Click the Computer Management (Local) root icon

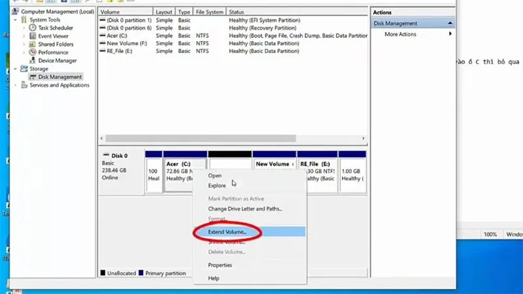[x=15, y=11]
